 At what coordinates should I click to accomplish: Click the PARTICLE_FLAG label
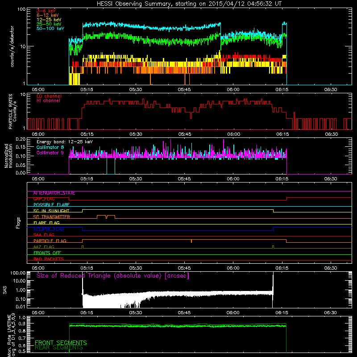click(50, 241)
